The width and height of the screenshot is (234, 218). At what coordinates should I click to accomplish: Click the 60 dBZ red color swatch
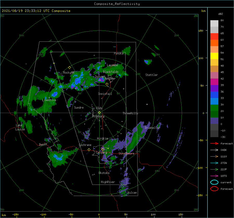[214, 37]
